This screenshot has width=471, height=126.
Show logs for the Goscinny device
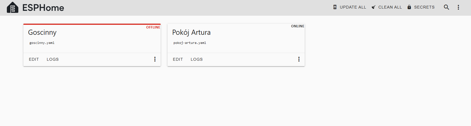[53, 59]
